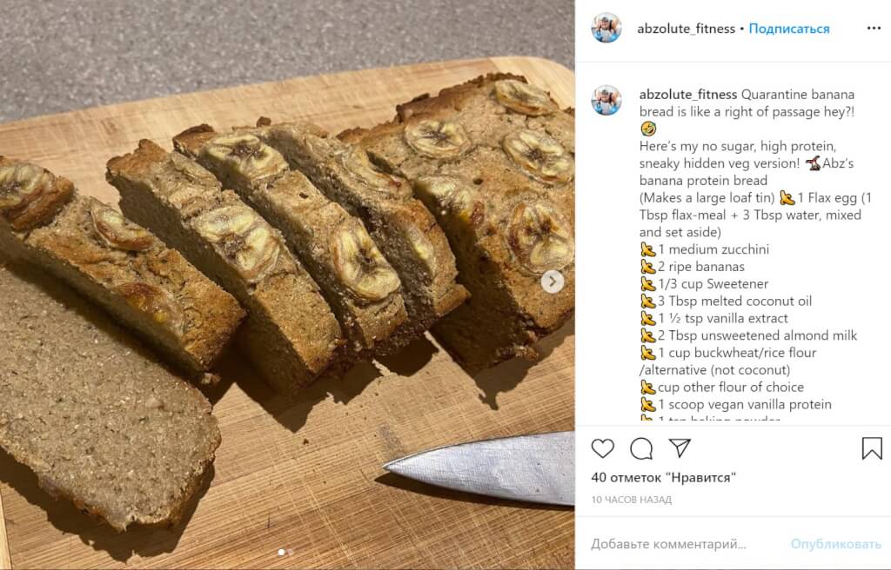Viewport: 891px width, 570px height.
Task: Click the banana bread photo
Action: [287, 285]
